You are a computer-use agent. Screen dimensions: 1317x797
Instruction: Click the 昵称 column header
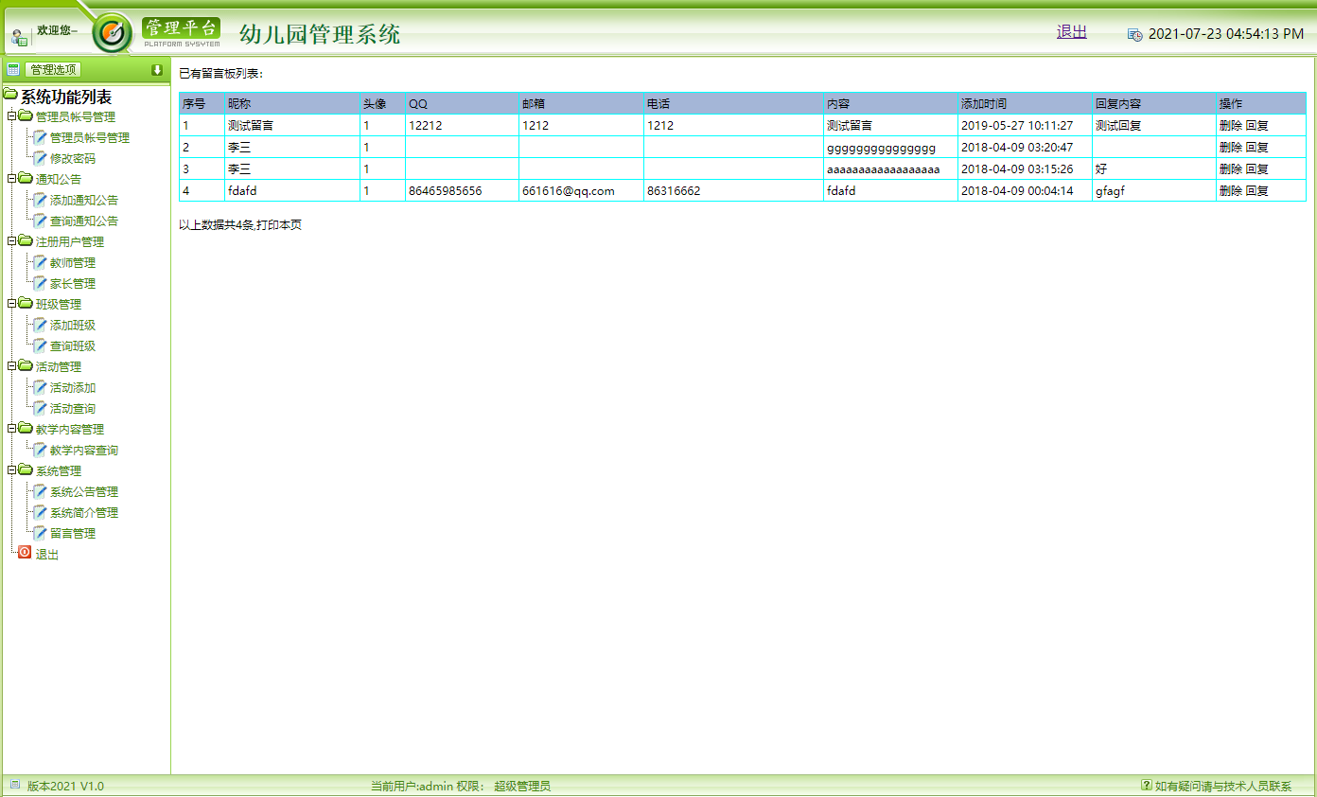(234, 102)
